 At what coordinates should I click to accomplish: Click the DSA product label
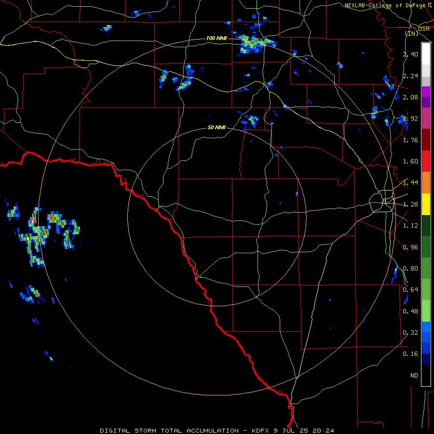tap(424, 29)
